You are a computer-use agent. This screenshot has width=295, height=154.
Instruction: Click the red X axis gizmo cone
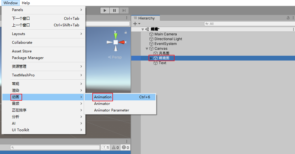[122, 42]
